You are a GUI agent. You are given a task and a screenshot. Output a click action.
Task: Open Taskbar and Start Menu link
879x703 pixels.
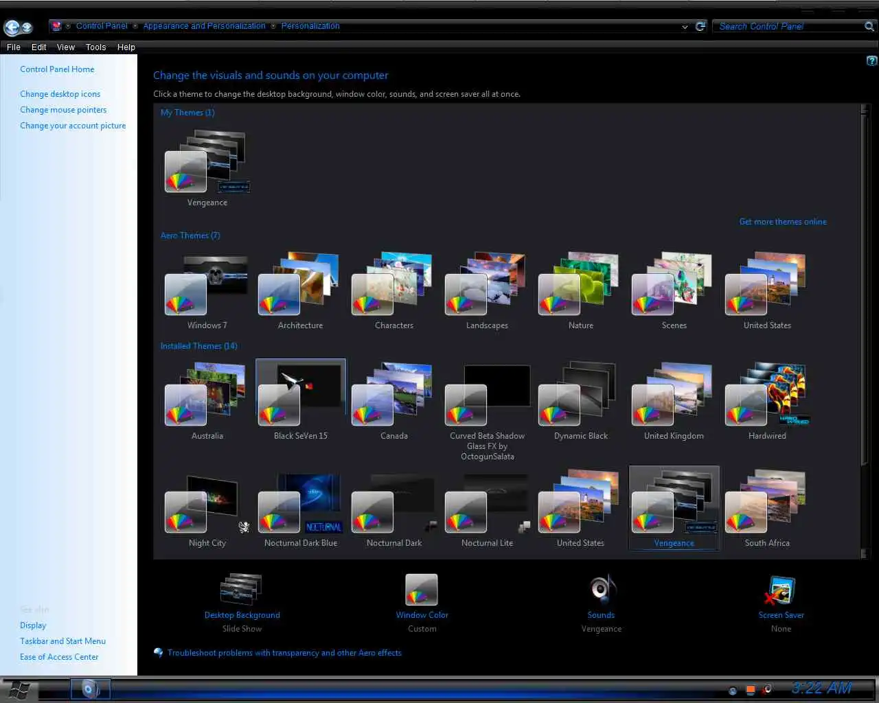pos(62,641)
